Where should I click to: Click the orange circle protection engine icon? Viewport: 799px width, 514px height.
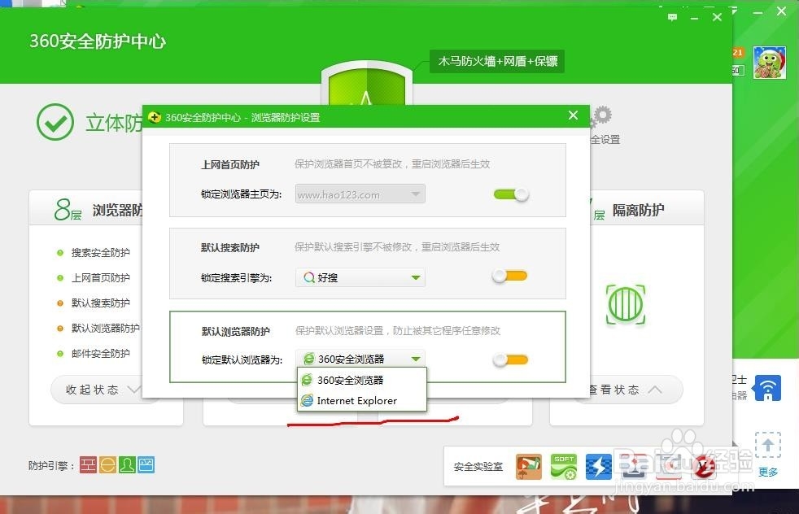tap(107, 465)
